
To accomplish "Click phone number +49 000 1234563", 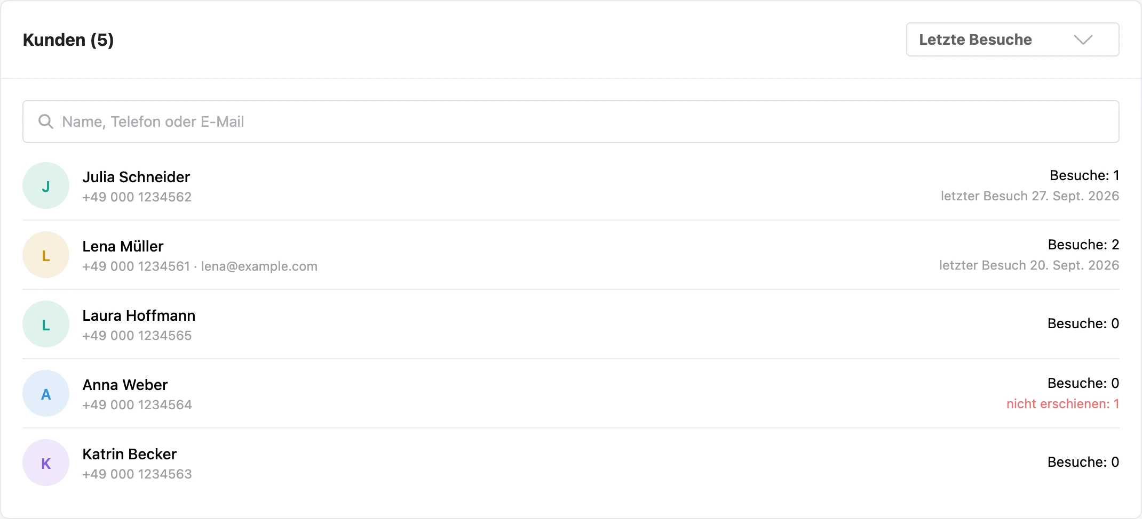I will click(137, 474).
